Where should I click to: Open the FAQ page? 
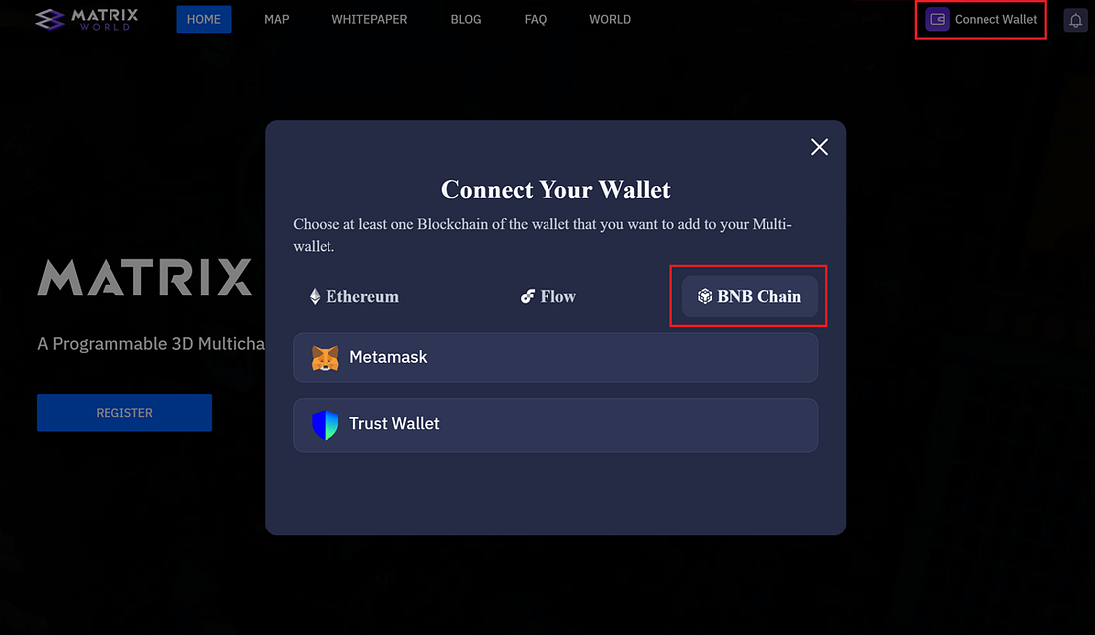click(x=536, y=20)
